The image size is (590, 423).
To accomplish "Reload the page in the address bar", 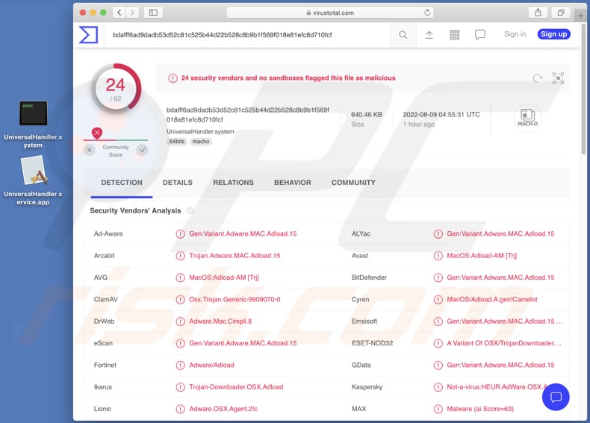I will coord(427,13).
